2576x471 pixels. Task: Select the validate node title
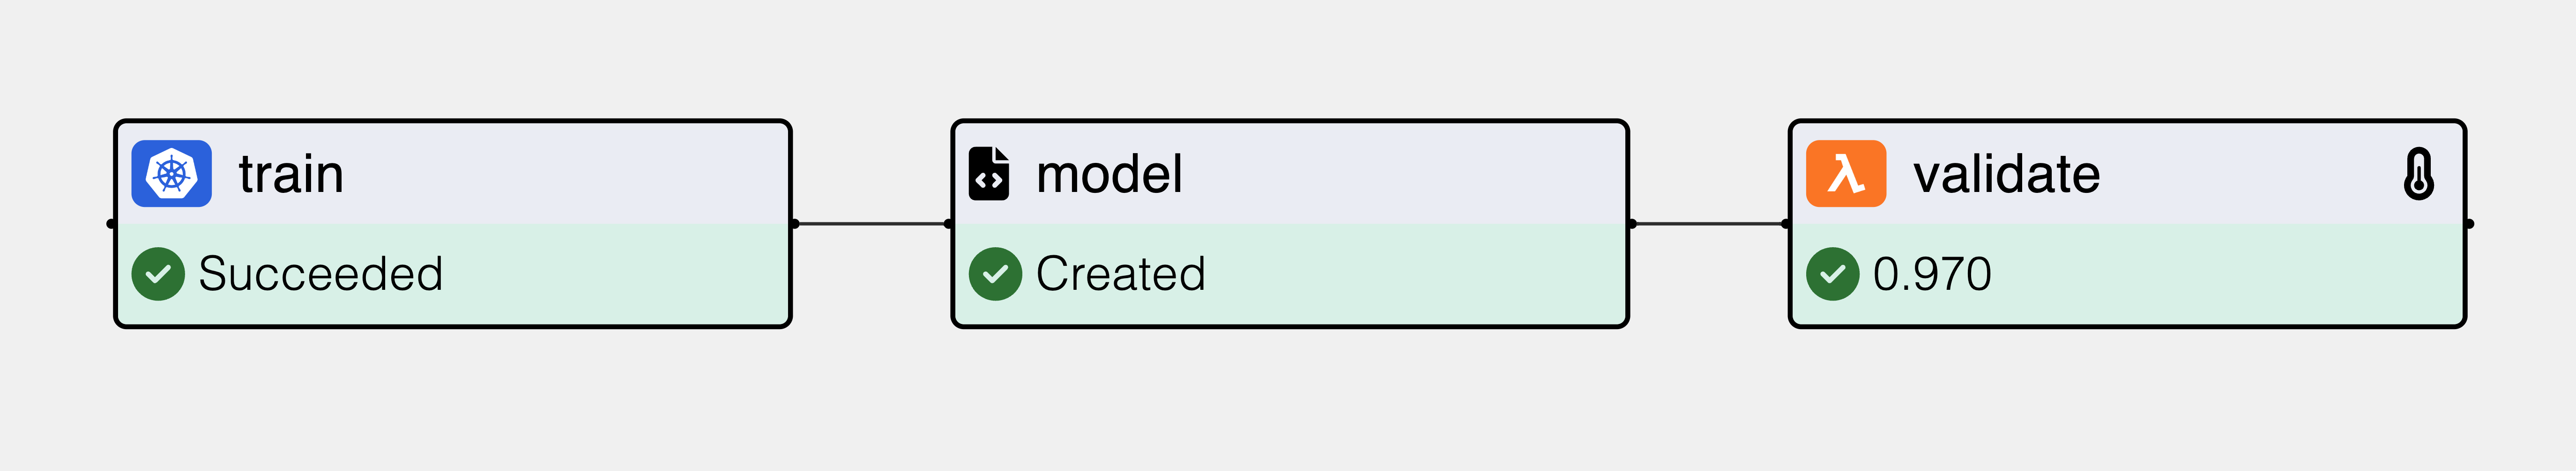(x=2006, y=175)
